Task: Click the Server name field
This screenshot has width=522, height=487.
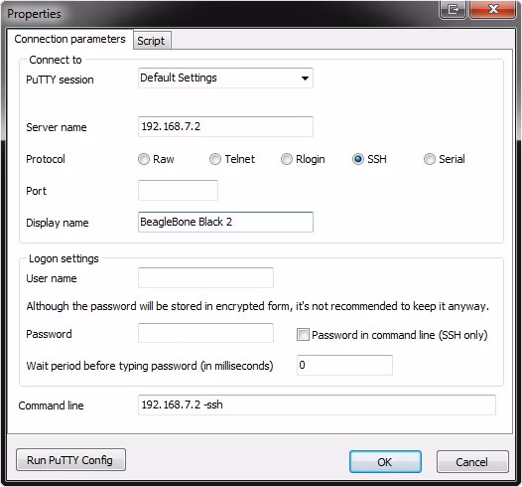Action: click(x=225, y=126)
